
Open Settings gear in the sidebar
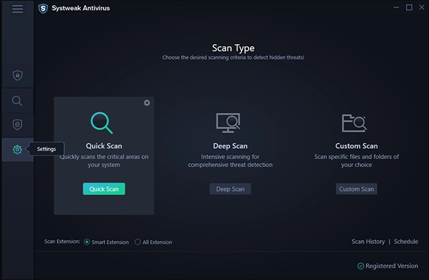click(17, 150)
